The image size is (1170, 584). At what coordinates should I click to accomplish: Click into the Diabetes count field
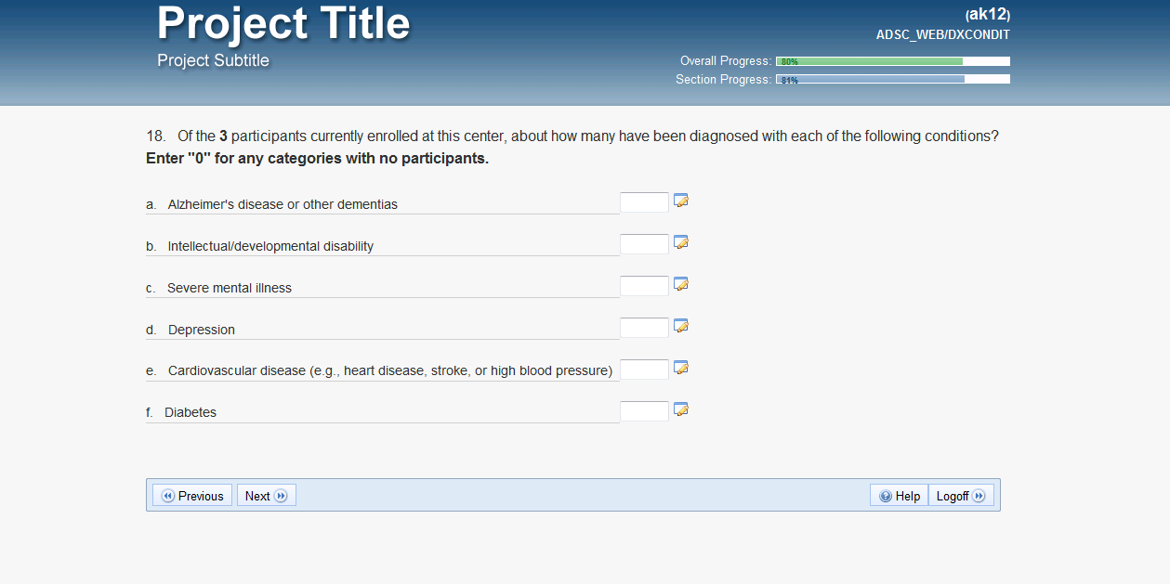coord(644,411)
